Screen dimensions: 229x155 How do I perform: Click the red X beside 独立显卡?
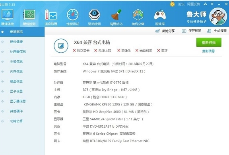click(74, 51)
